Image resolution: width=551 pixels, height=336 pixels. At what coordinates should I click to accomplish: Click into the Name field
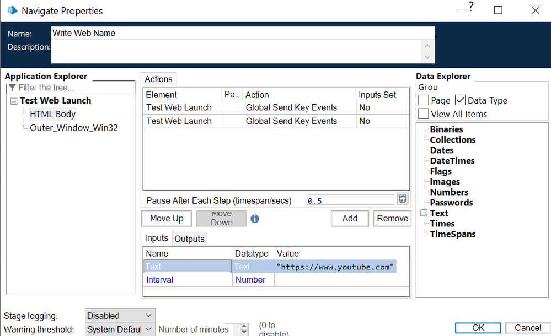coord(243,33)
